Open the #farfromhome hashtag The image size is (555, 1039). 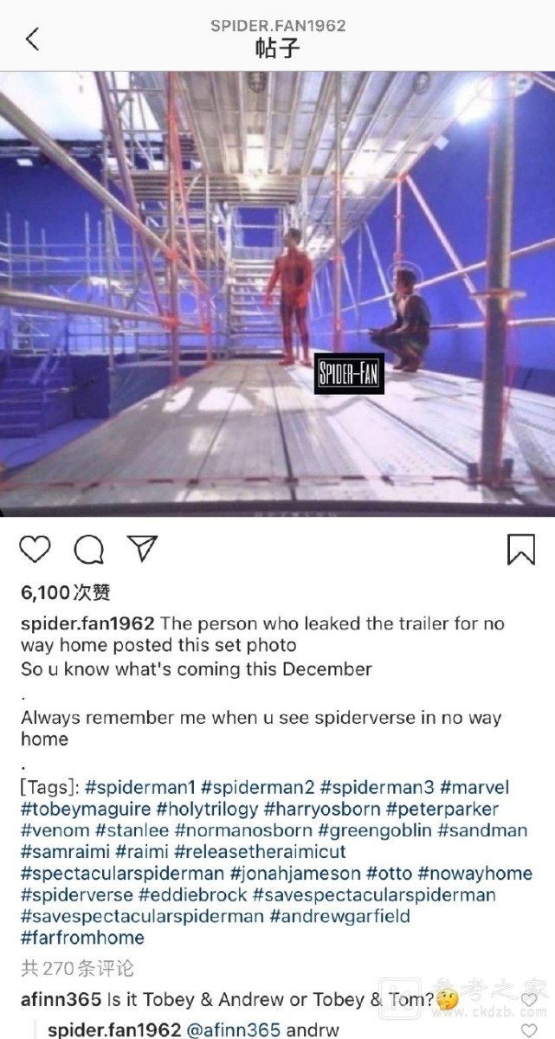pyautogui.click(x=82, y=938)
